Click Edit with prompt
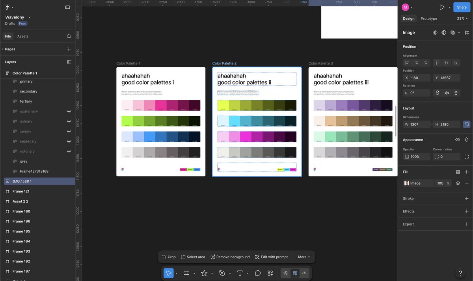 pyautogui.click(x=272, y=257)
